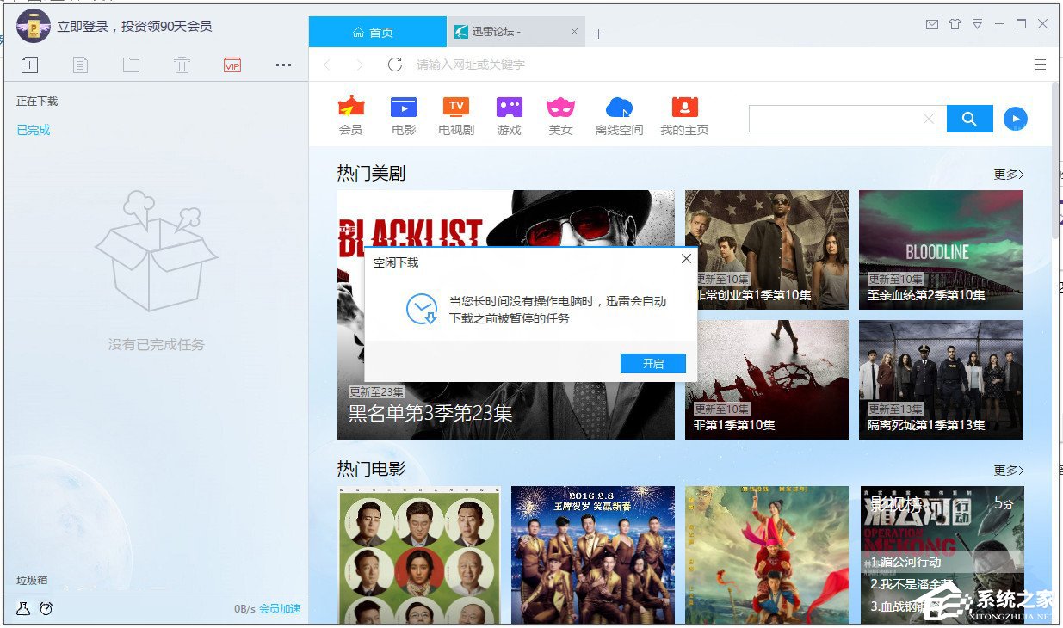Click the round blue play button
The width and height of the screenshot is (1063, 628).
(x=1016, y=119)
